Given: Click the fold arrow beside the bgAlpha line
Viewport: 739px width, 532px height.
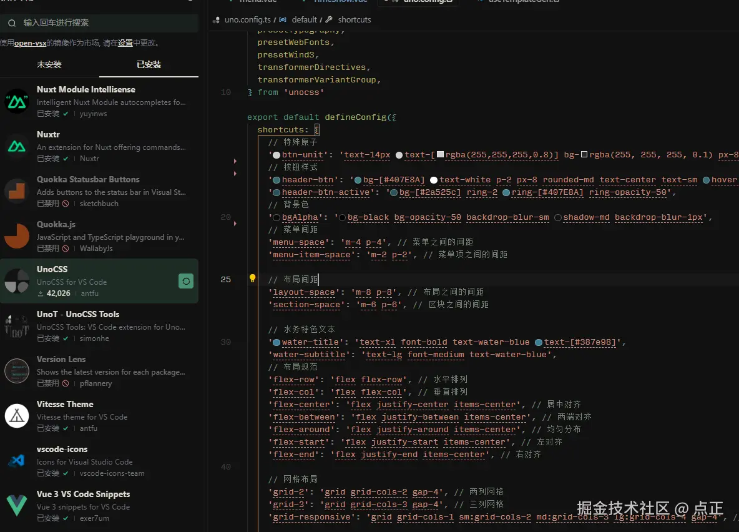Looking at the screenshot, I should 235,224.
